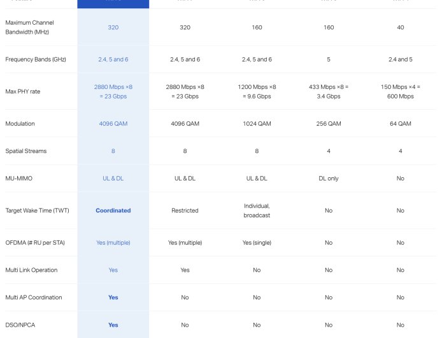Viewport: 442px width, 338px height.
Task: Select the 'Modulation' row label
Action: click(20, 124)
